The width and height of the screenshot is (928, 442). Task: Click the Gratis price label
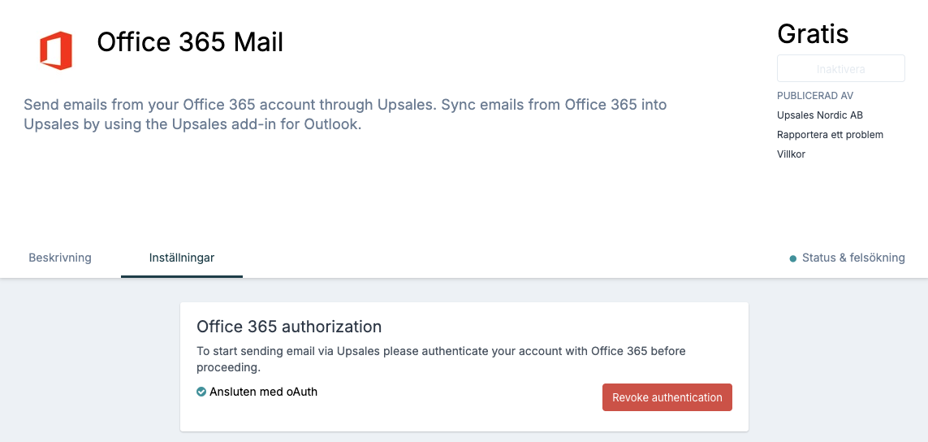coord(813,33)
